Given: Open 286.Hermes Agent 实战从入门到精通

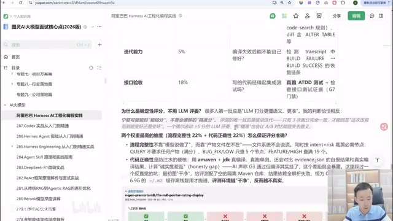Looking at the screenshot, I should click(50, 136).
